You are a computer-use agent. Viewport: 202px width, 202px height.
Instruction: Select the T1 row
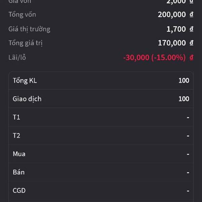(x=101, y=117)
